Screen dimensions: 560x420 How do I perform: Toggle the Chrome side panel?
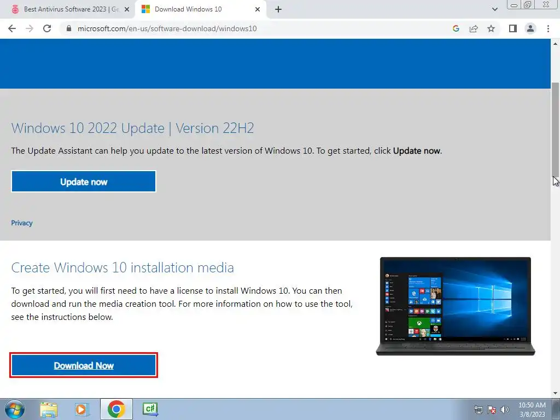(x=513, y=28)
